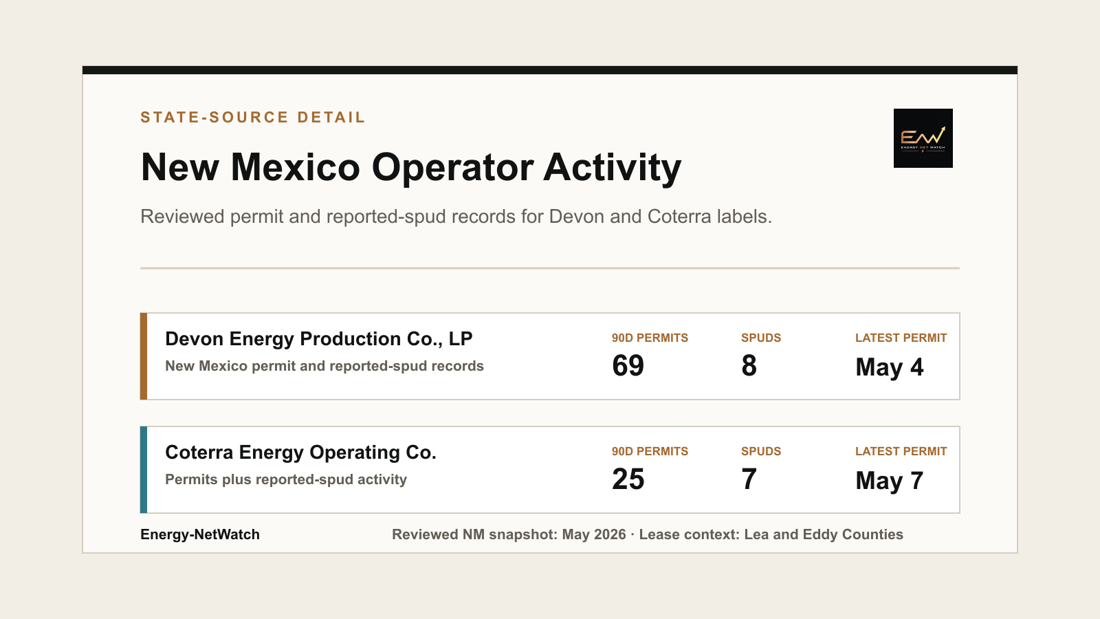1100x619 pixels.
Task: Open the Coterra Energy Operating Co. name
Action: [301, 453]
